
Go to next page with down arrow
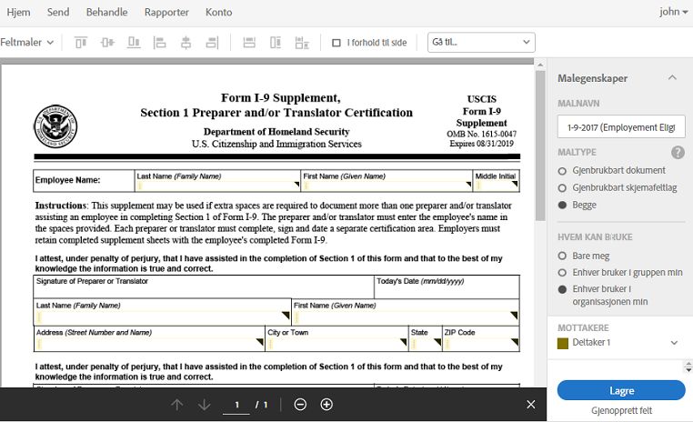point(205,405)
